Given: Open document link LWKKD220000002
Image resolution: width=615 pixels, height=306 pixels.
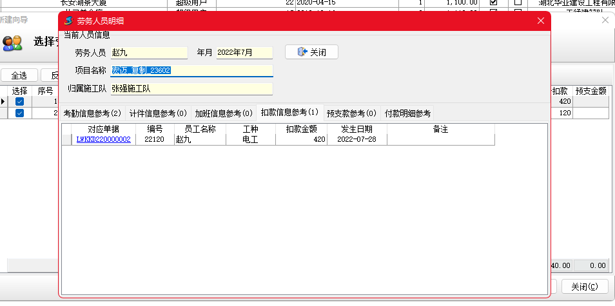Looking at the screenshot, I should point(103,139).
